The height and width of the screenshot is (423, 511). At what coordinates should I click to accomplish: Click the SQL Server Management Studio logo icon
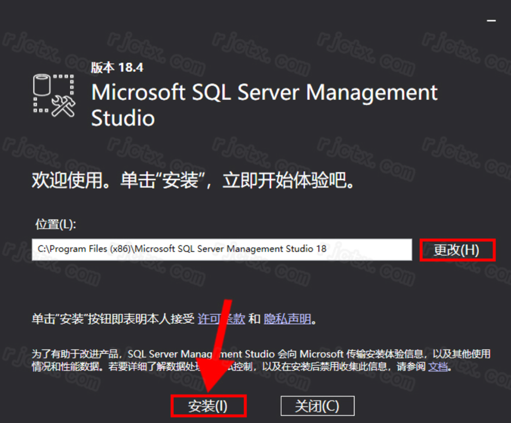pos(54,94)
